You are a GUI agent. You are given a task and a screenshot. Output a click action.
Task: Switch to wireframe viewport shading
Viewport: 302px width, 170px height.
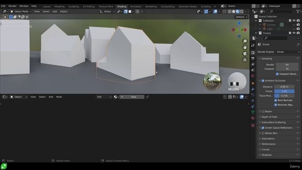pos(230,11)
